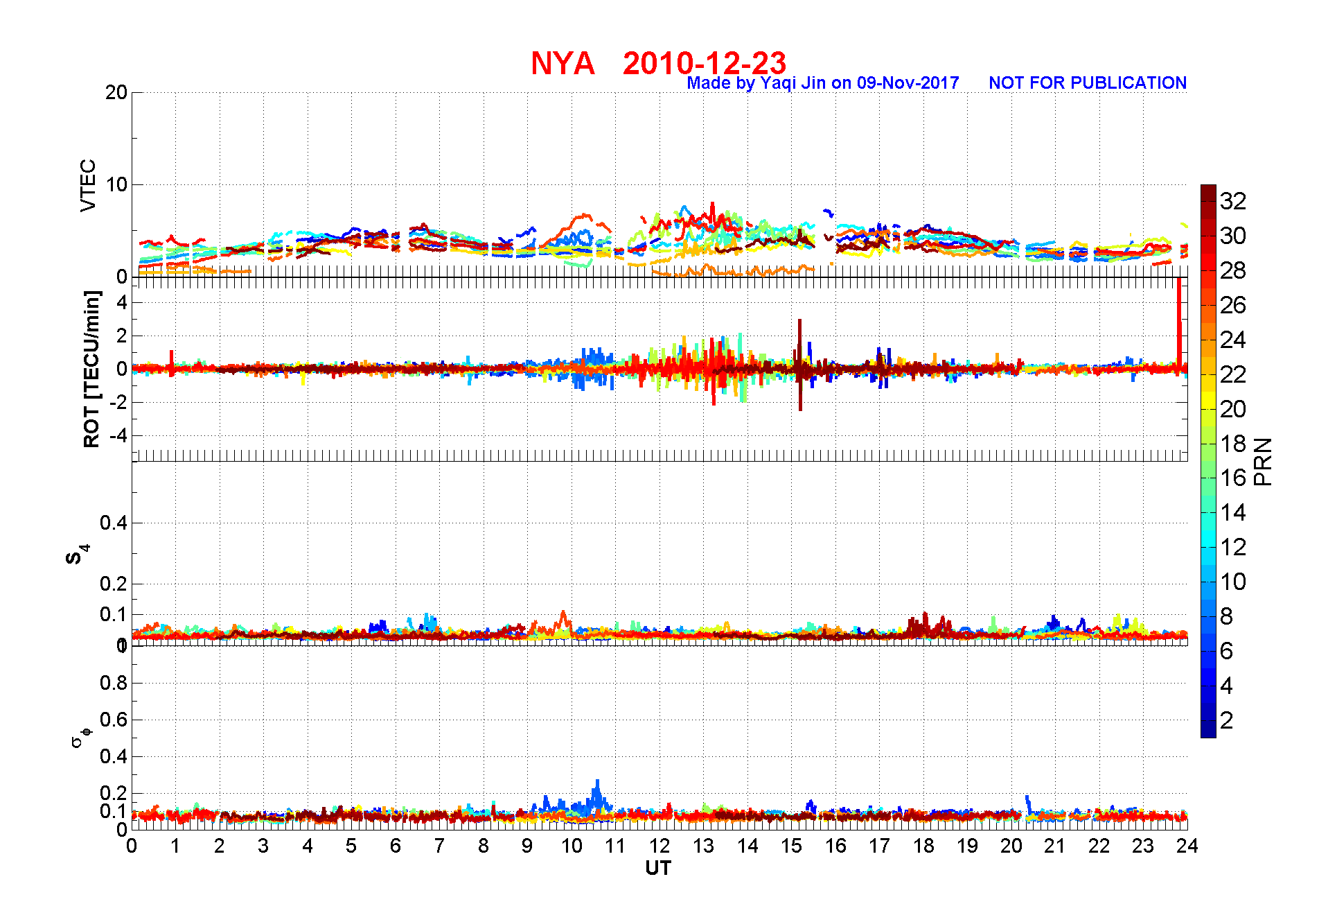Image resolution: width=1319 pixels, height=922 pixels.
Task: Click VTEC axis tick label 20
Action: coord(116,92)
